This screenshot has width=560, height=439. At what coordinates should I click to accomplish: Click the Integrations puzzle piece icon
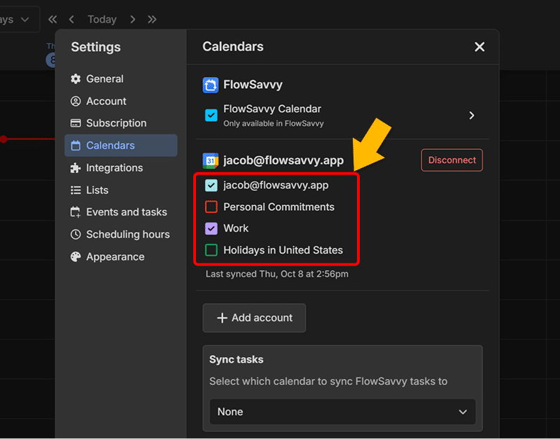click(76, 168)
